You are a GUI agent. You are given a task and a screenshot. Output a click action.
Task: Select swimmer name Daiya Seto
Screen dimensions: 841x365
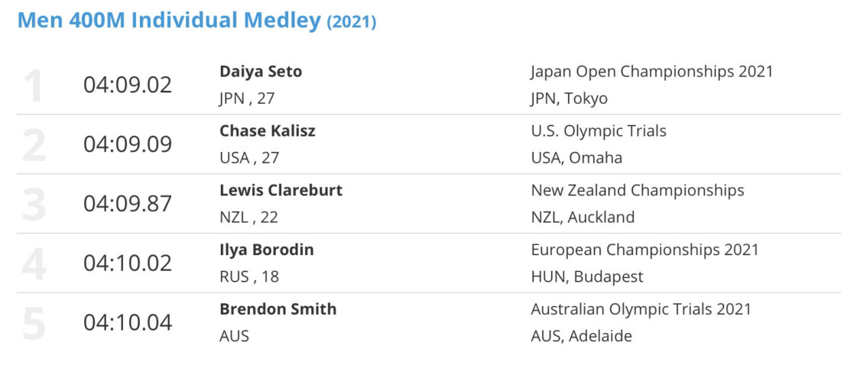261,72
